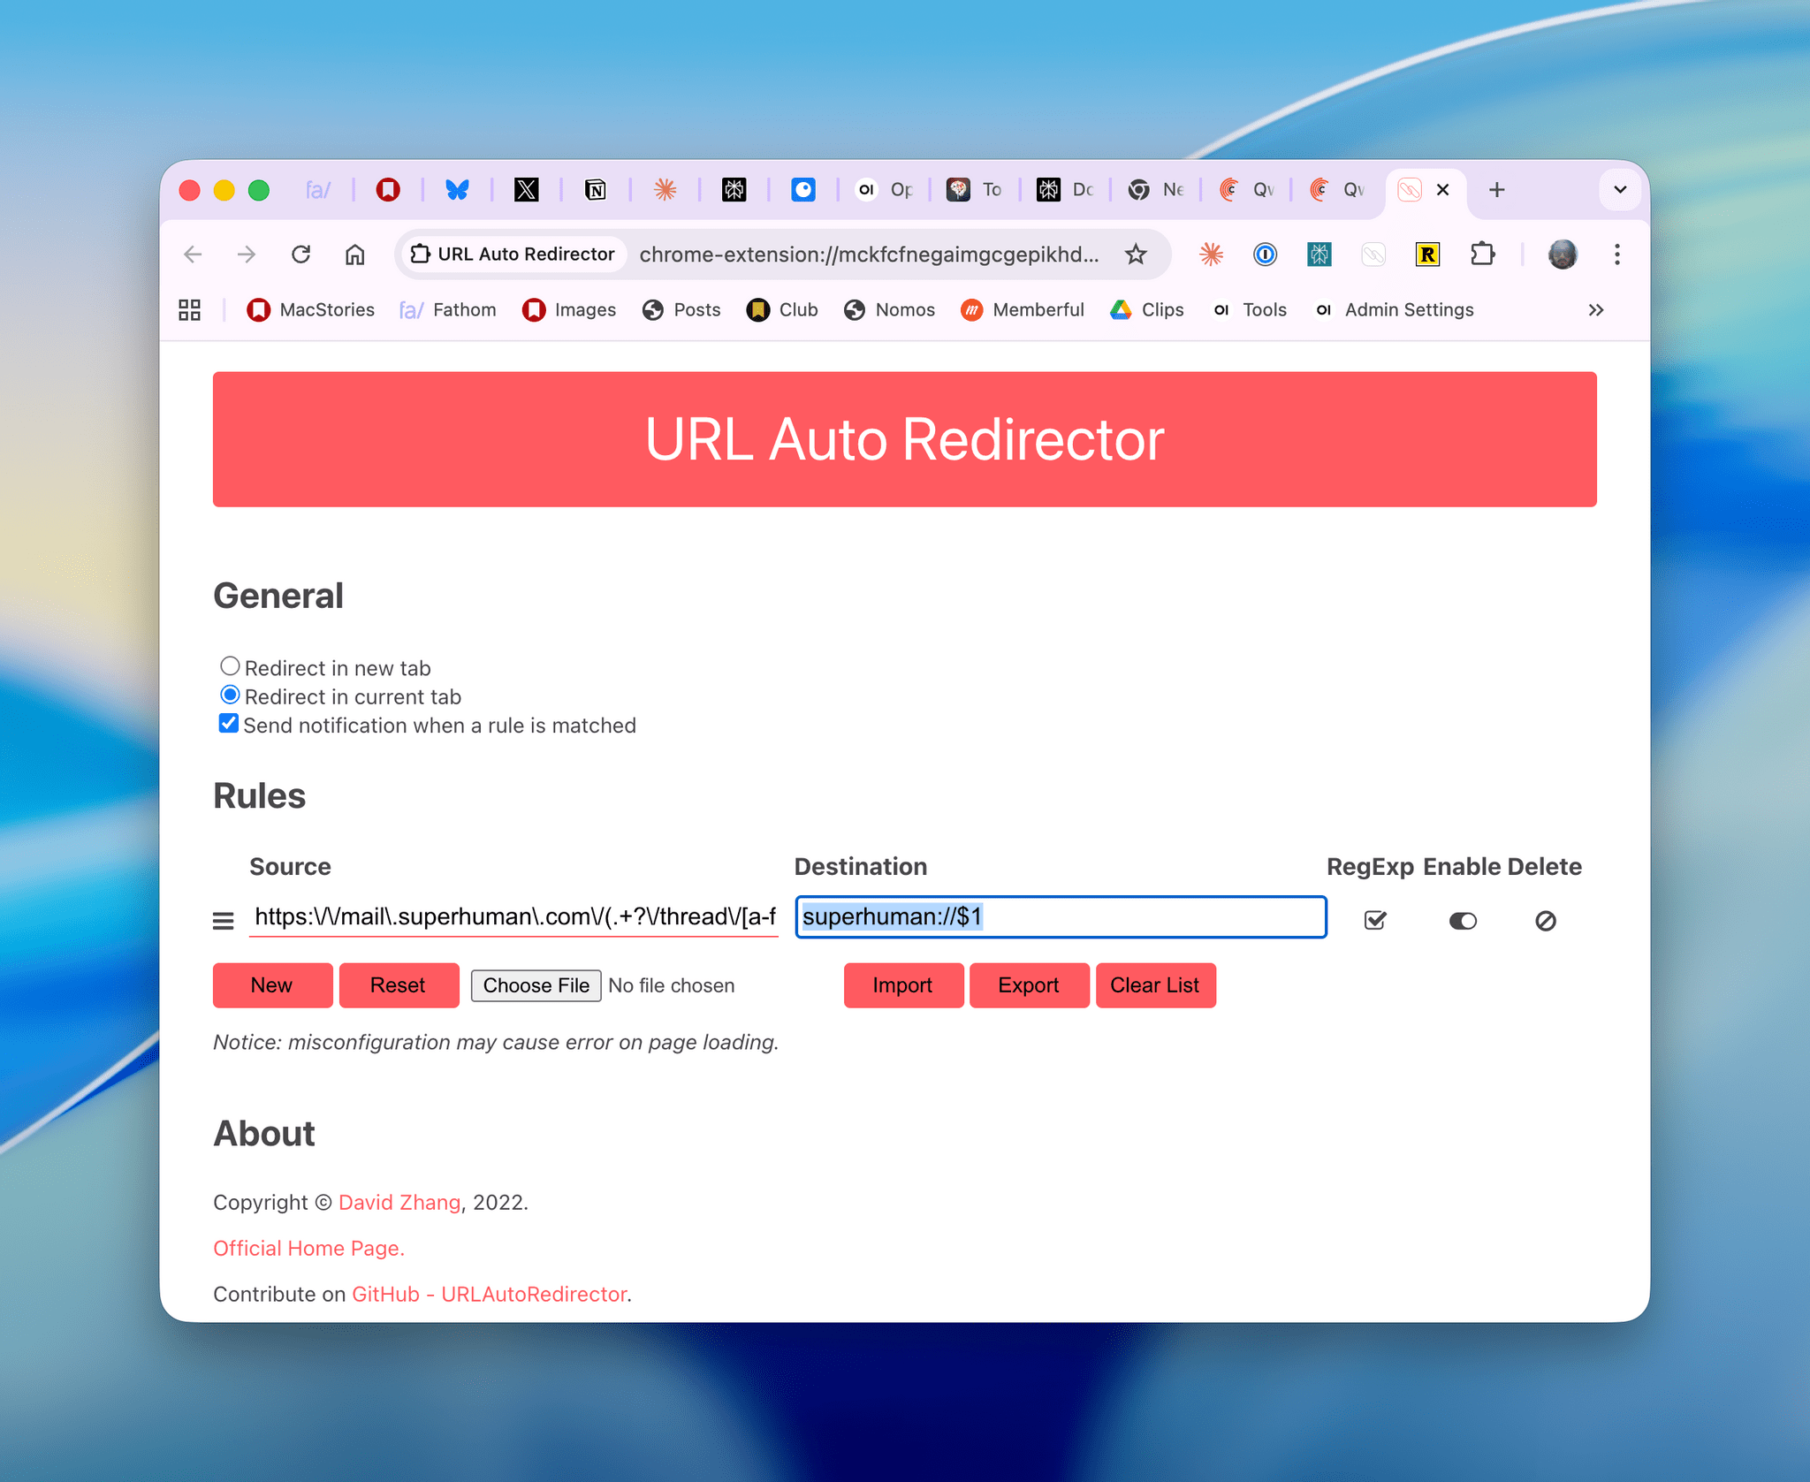Toggle the rule Enable switch off
The width and height of the screenshot is (1810, 1482).
(1463, 921)
